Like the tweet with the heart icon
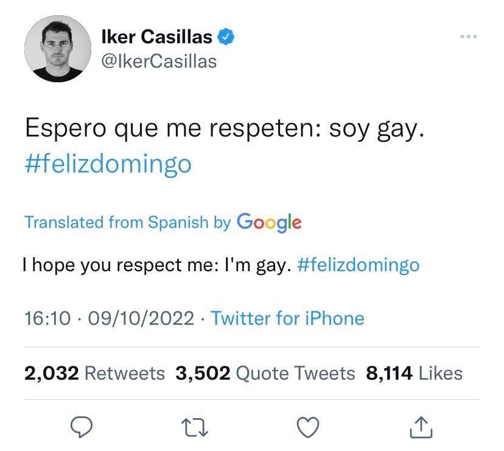Viewport: 504px width, 451px height. [309, 428]
